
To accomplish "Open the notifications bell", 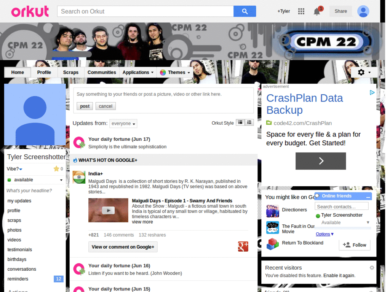I will (317, 11).
